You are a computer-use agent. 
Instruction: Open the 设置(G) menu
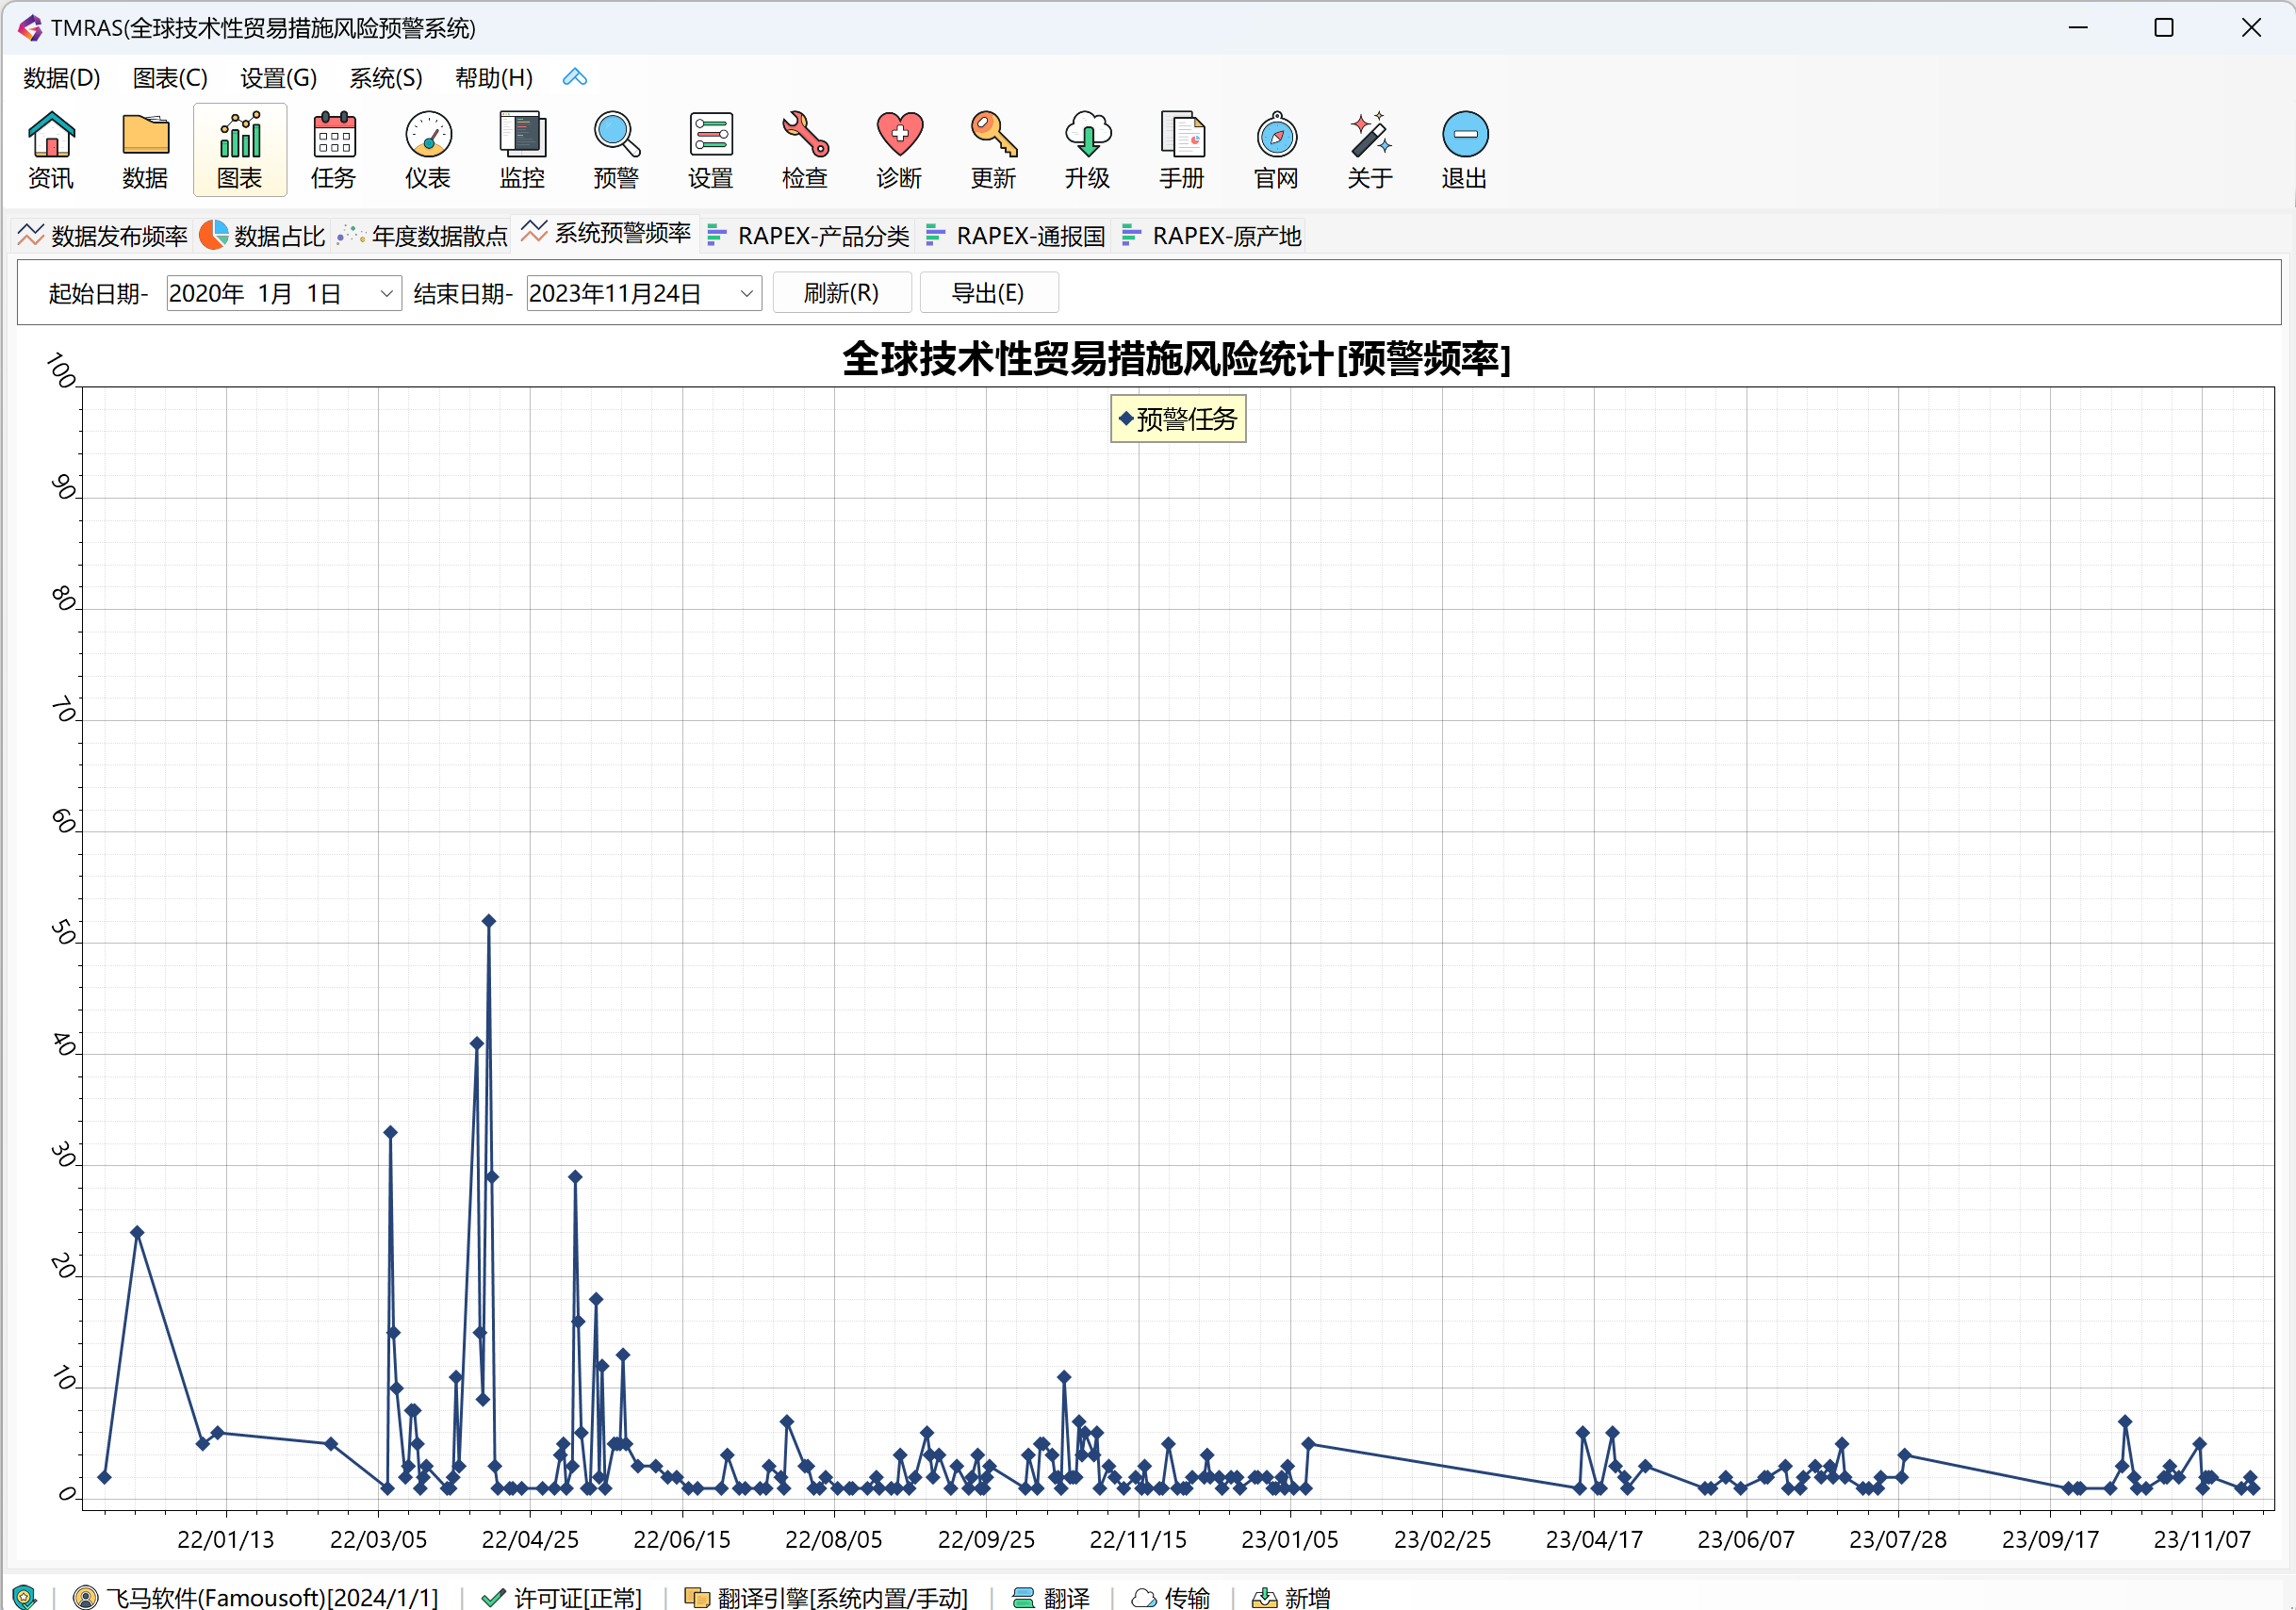point(278,77)
